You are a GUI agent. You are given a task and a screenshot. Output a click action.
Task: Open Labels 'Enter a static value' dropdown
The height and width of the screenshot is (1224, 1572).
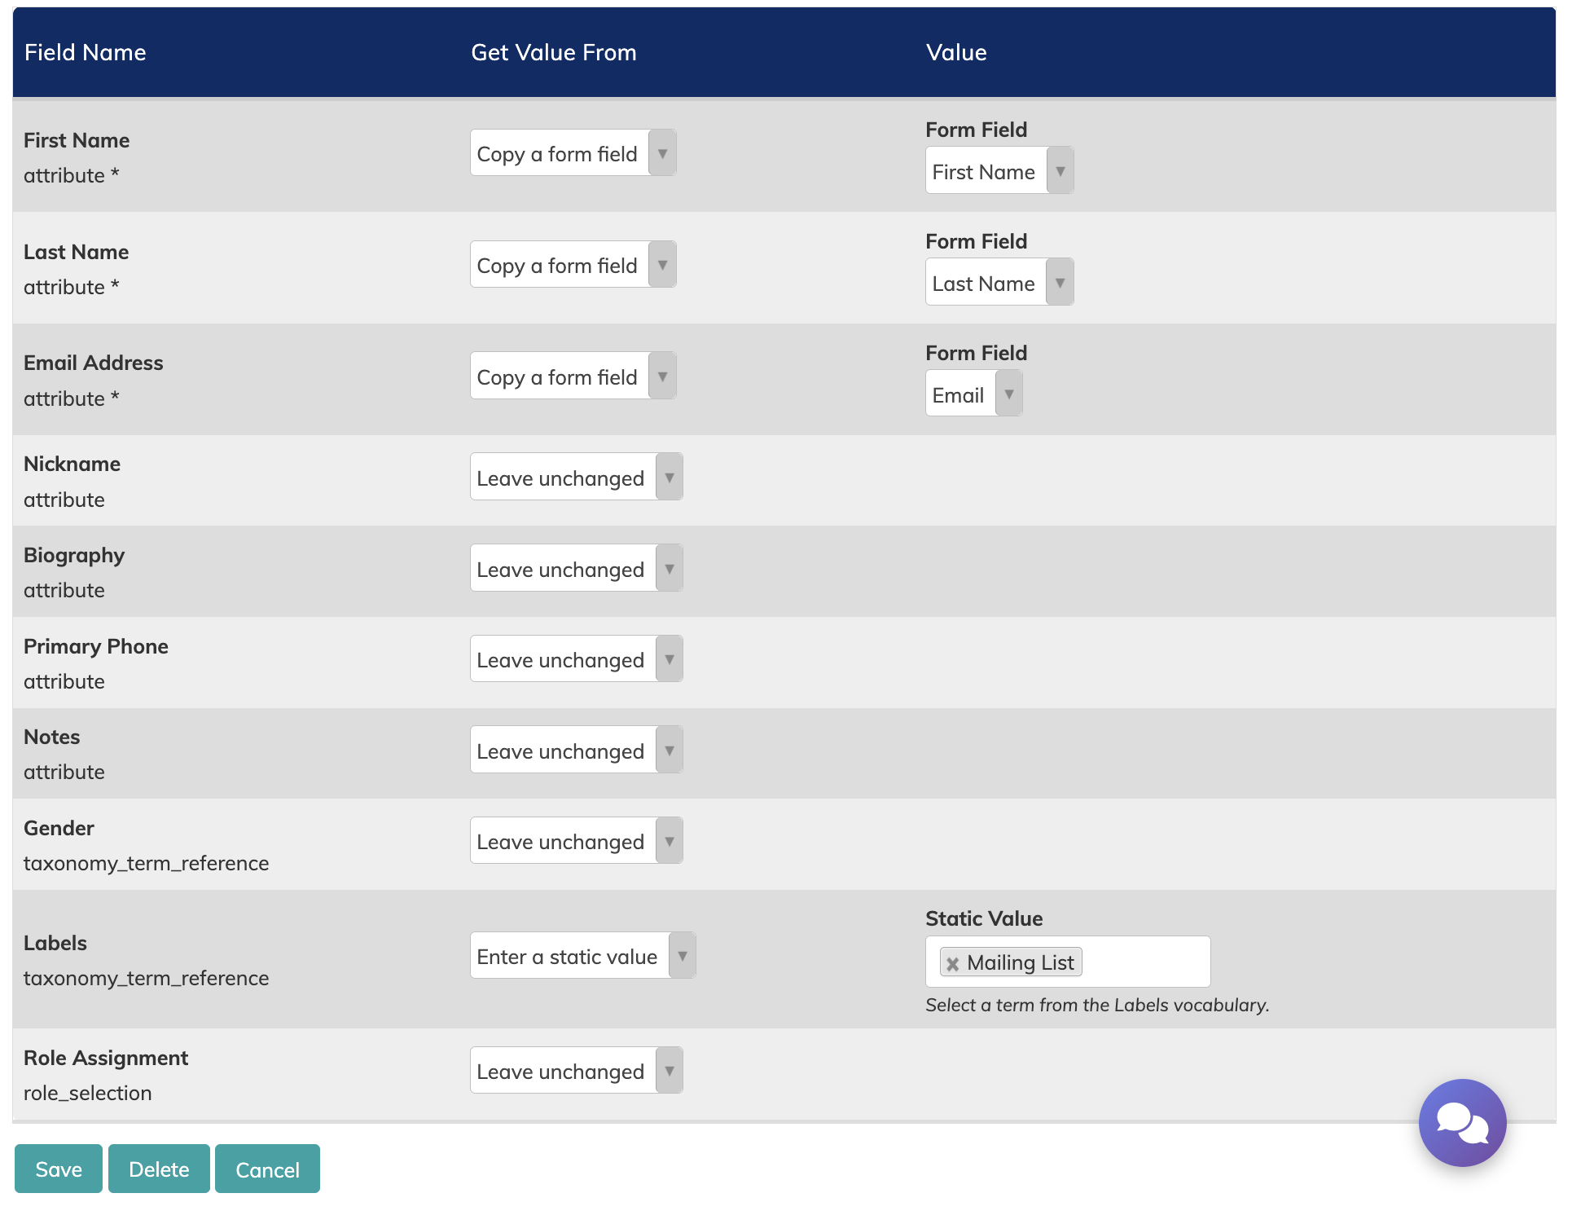(582, 956)
